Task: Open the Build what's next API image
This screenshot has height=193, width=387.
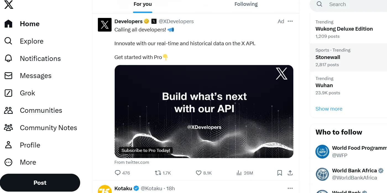Action: pos(204,111)
